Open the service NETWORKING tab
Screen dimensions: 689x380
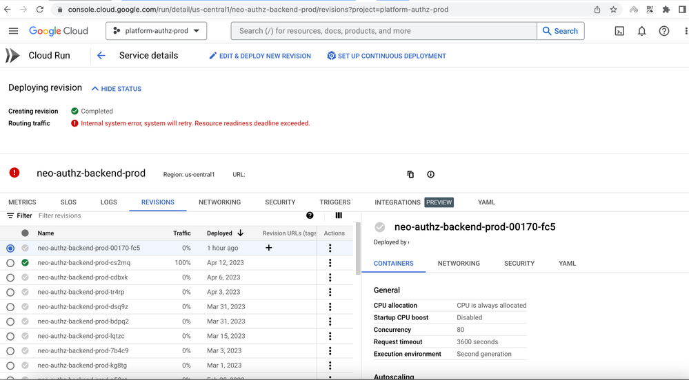click(x=220, y=202)
